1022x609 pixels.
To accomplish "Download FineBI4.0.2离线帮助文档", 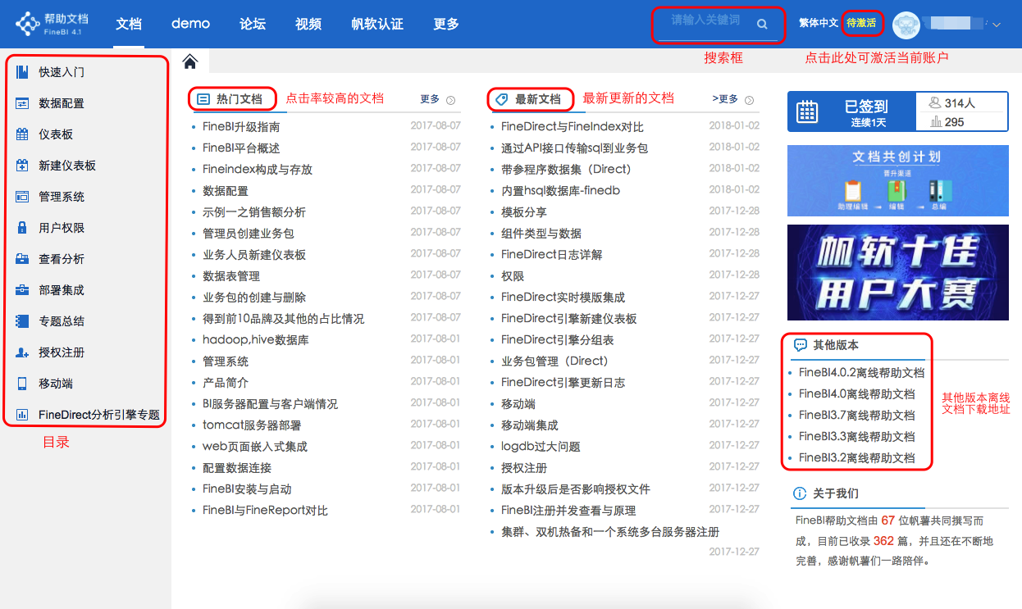I will [x=861, y=373].
